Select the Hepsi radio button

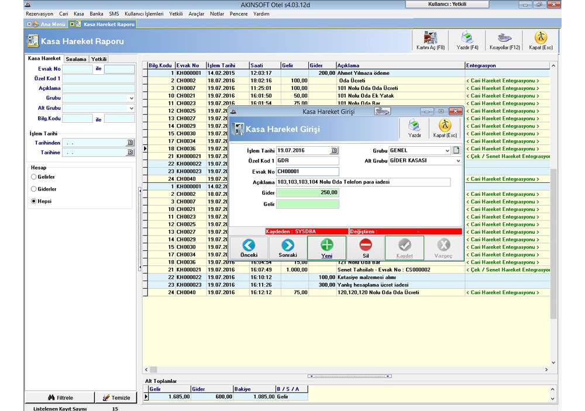[x=34, y=201]
